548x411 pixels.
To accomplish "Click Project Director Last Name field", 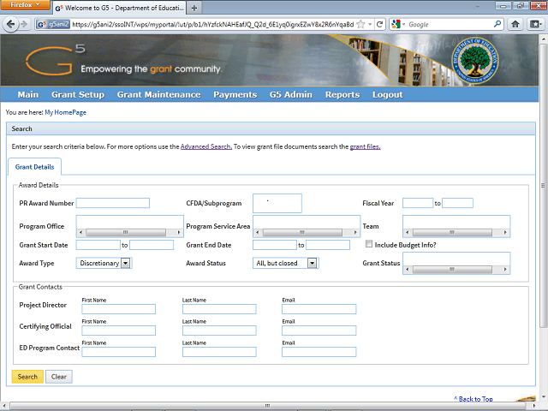I will (x=219, y=309).
